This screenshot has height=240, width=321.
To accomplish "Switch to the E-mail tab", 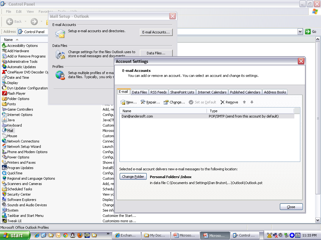I will click(x=124, y=92).
